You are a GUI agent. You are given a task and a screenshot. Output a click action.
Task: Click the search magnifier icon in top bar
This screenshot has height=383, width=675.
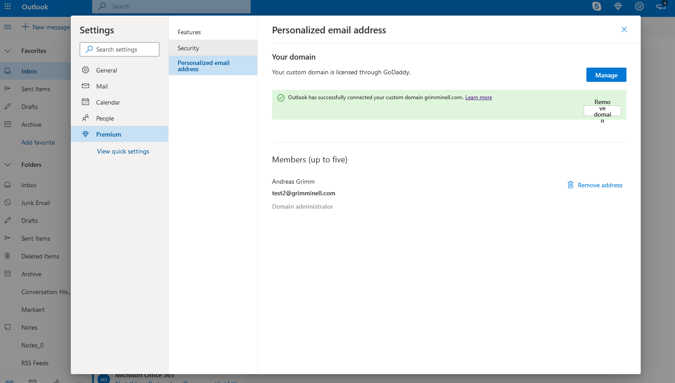click(102, 6)
